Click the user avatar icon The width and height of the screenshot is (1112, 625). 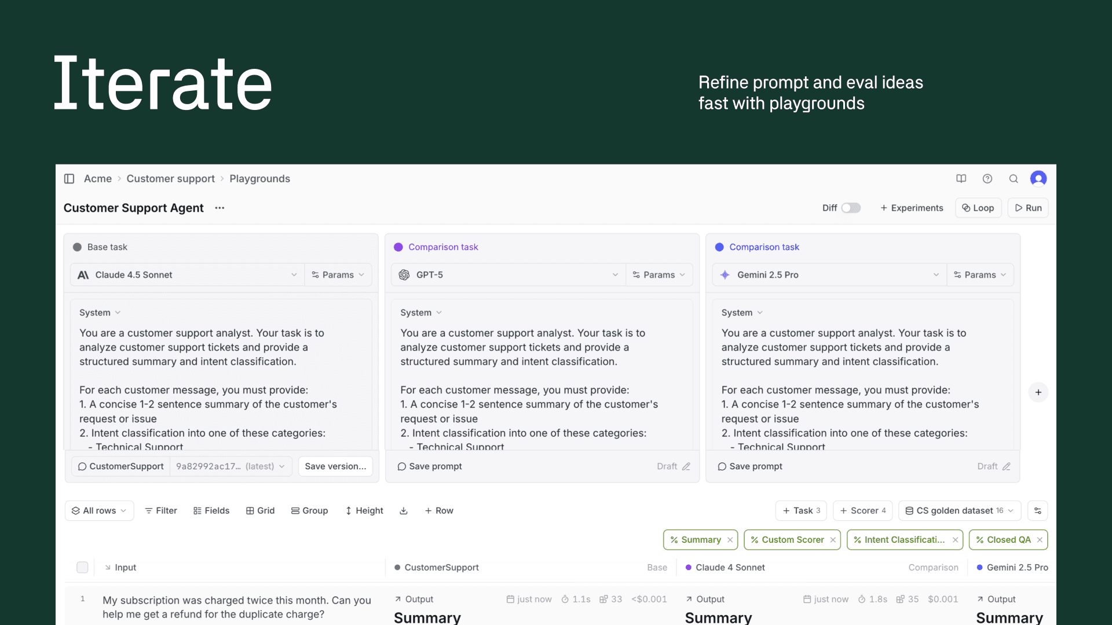1038,179
